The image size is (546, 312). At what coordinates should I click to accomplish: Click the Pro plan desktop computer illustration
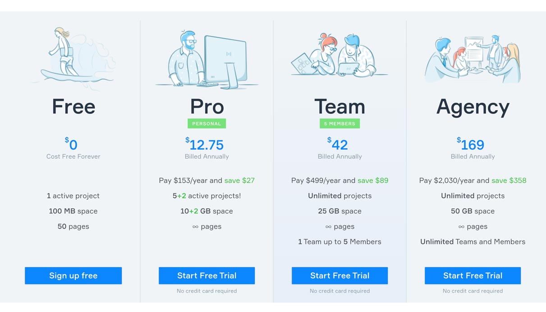207,60
